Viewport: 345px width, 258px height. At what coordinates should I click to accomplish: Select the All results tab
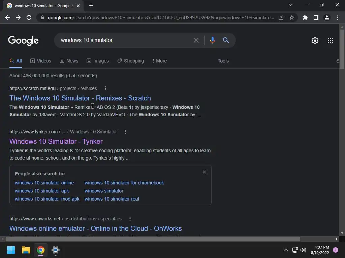pyautogui.click(x=15, y=61)
